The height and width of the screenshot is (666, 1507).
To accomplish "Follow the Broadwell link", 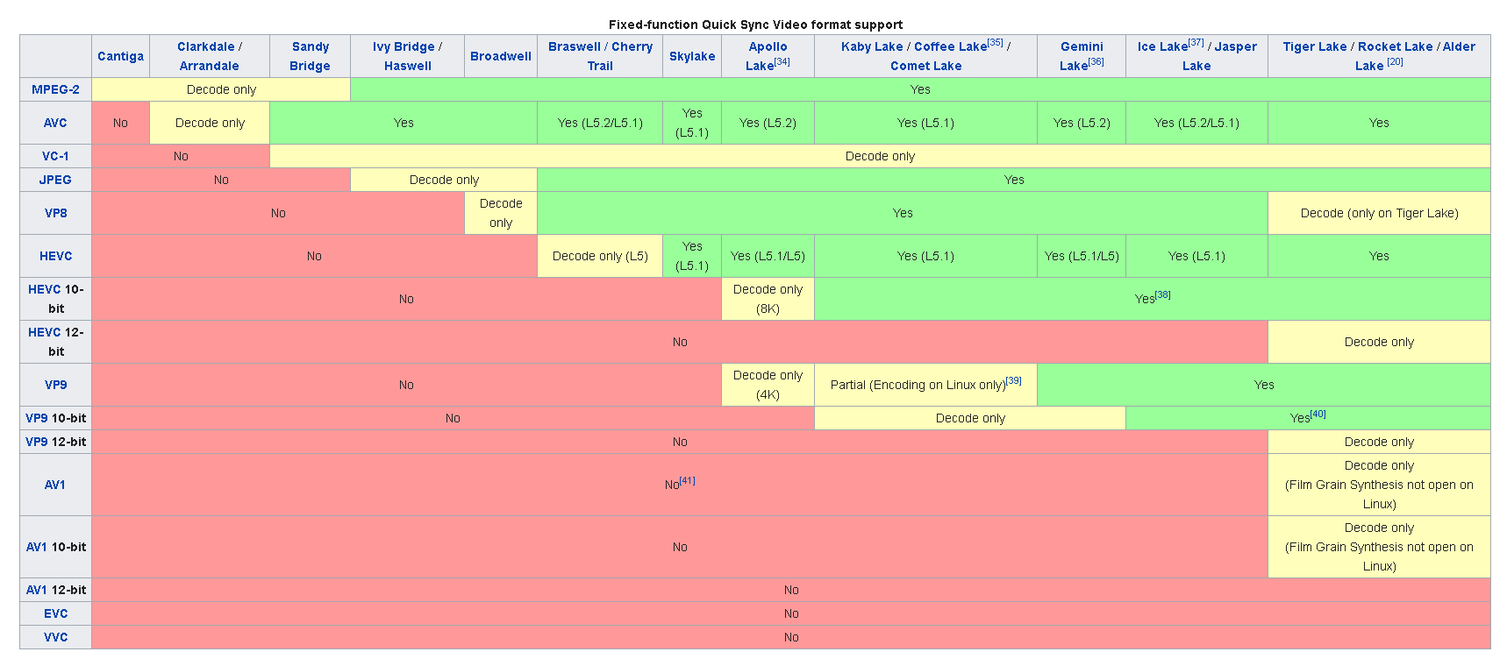I will pos(500,56).
